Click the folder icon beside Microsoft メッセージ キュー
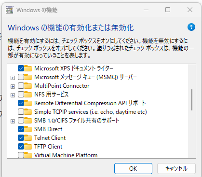Screen dimensions: 202x177 28,77
